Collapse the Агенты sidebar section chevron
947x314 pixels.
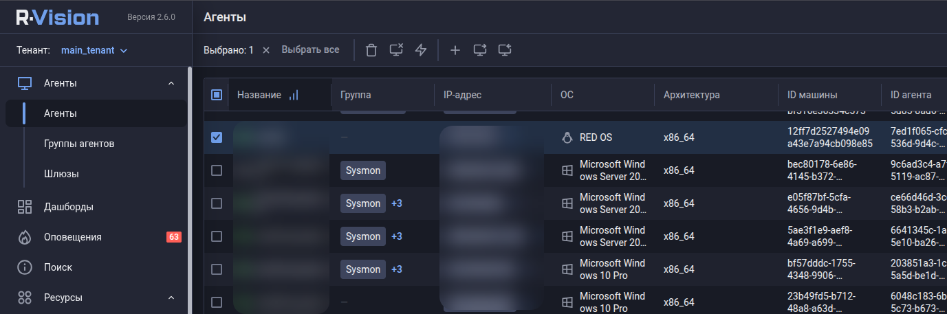pos(171,83)
